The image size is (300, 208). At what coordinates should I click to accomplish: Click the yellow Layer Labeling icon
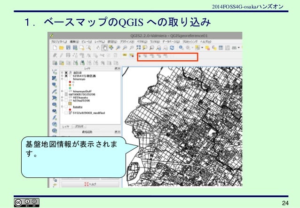[125, 55]
